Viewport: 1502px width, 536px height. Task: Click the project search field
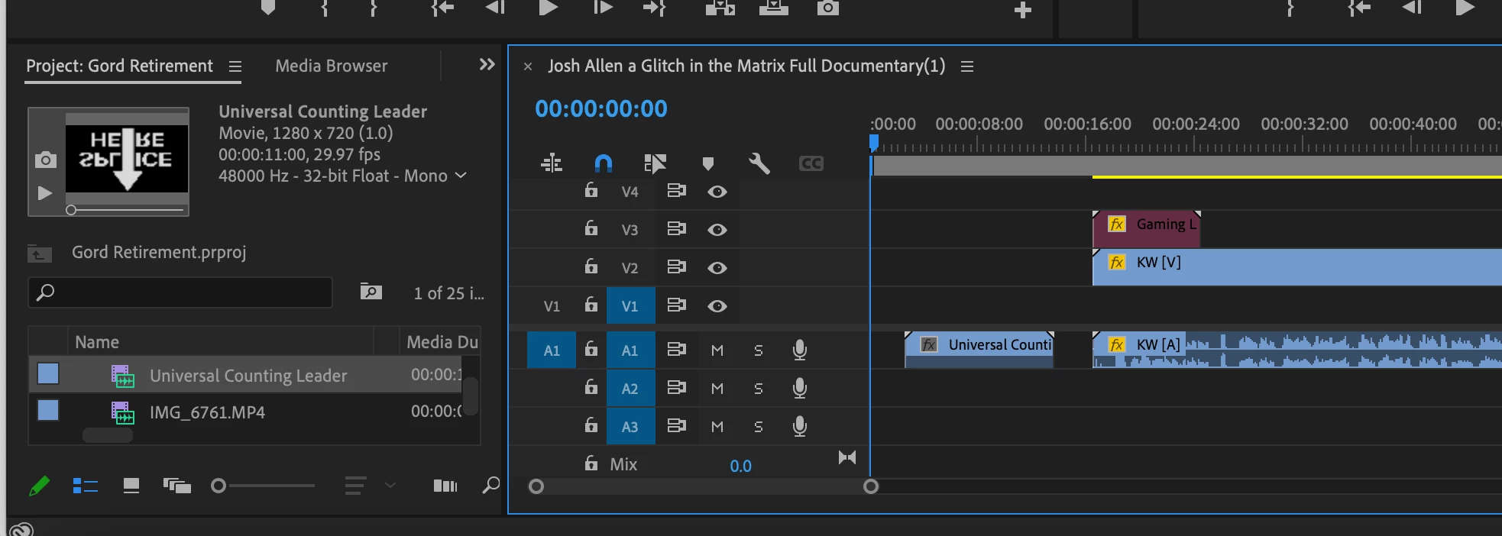click(180, 292)
